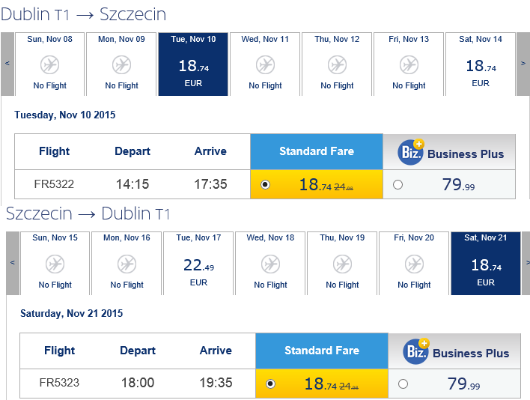Click the no-flight plane icon for Thu, Nov 19
The image size is (530, 400).
342,264
